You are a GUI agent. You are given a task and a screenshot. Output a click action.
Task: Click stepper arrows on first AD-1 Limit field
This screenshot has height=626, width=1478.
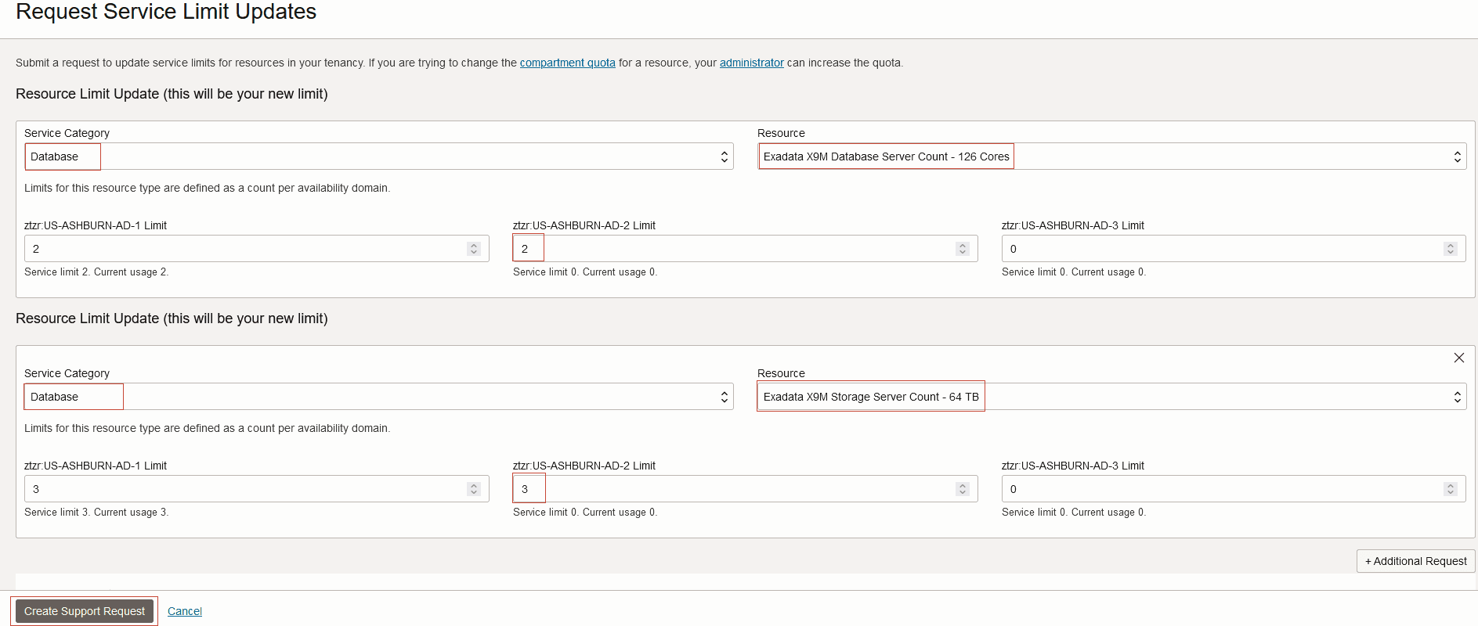coord(474,249)
